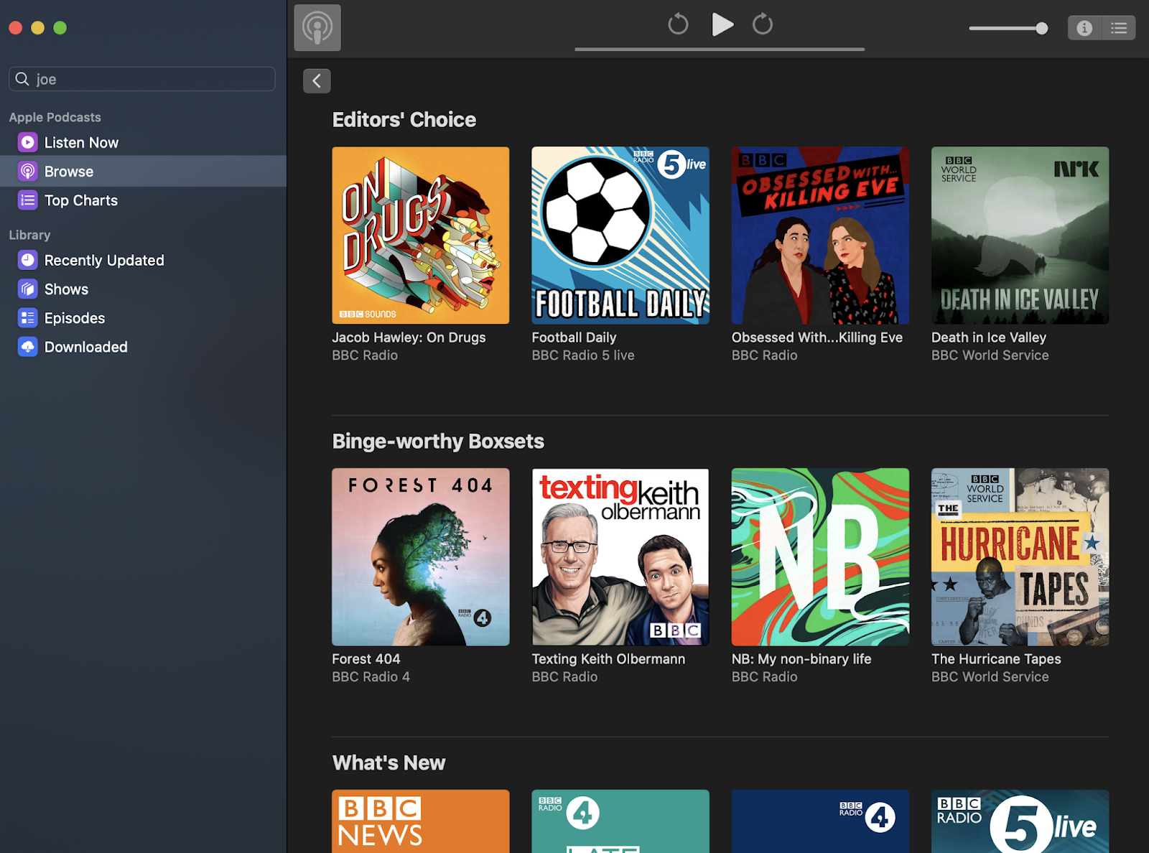Open the Forest 404 artwork
Viewport: 1149px width, 853px height.
coord(421,557)
